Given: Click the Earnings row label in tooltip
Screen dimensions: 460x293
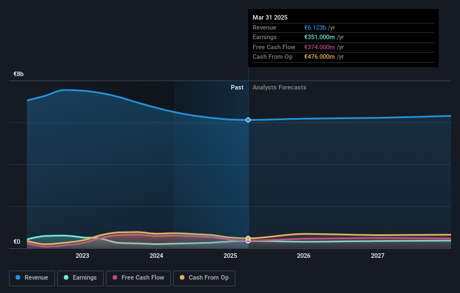Looking at the screenshot, I should 264,37.
